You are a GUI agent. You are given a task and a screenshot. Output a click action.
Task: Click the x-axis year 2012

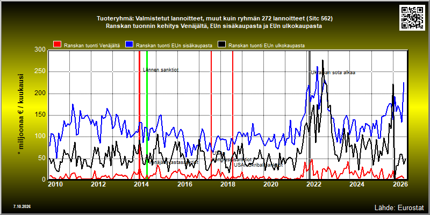pos(99,184)
